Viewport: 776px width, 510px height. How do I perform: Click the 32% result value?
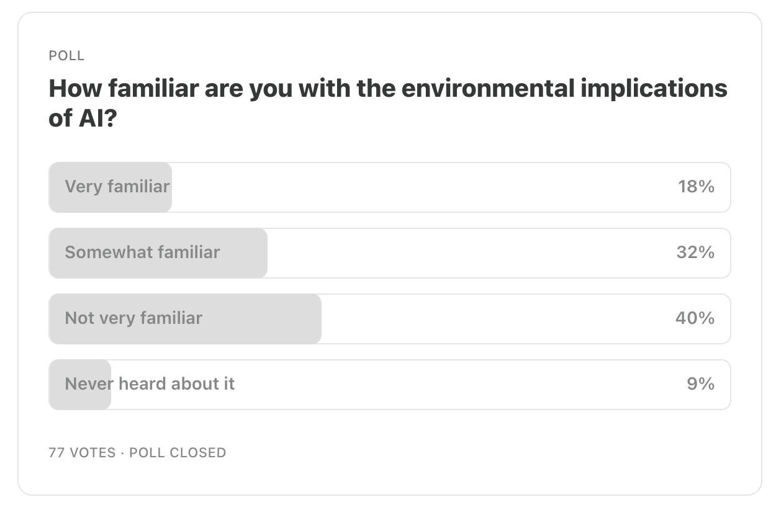pyautogui.click(x=695, y=253)
